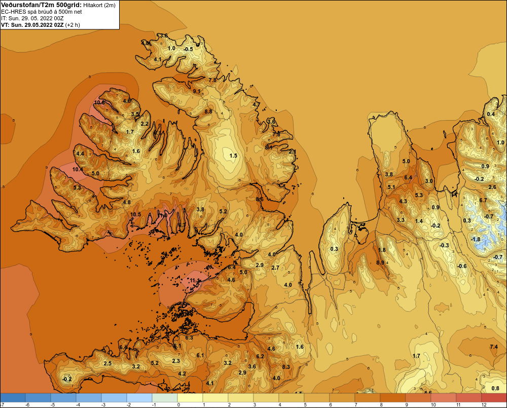This screenshot has width=507, height=408.
Task: Click the 'Hitakort (2m)' label in header
Action: click(x=99, y=5)
